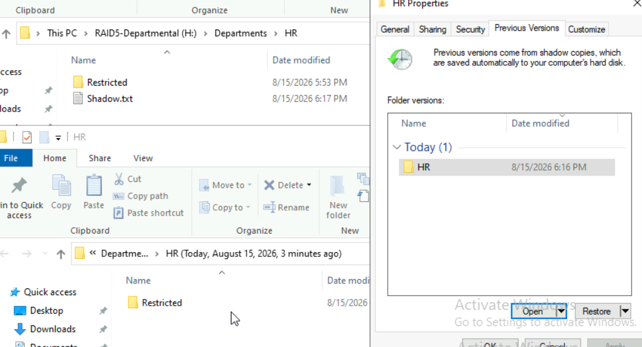Expand the chevron after Departments in the breadcrumb
This screenshot has height=347, width=642.
click(276, 33)
